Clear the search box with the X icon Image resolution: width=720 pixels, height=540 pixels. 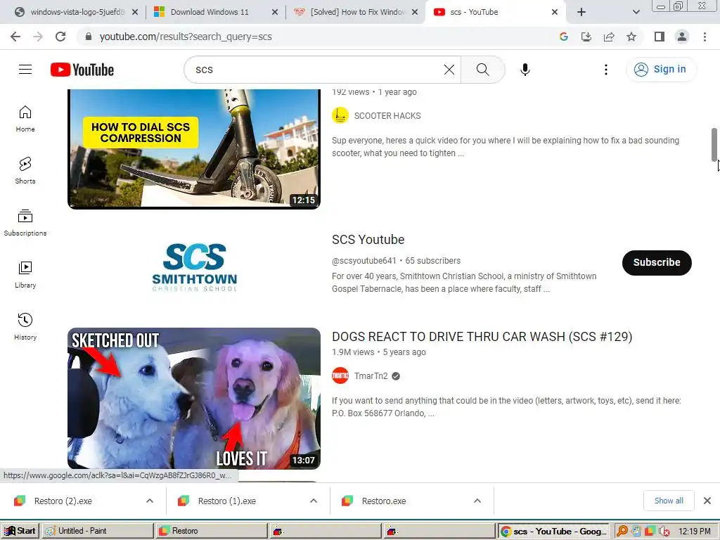click(x=449, y=70)
